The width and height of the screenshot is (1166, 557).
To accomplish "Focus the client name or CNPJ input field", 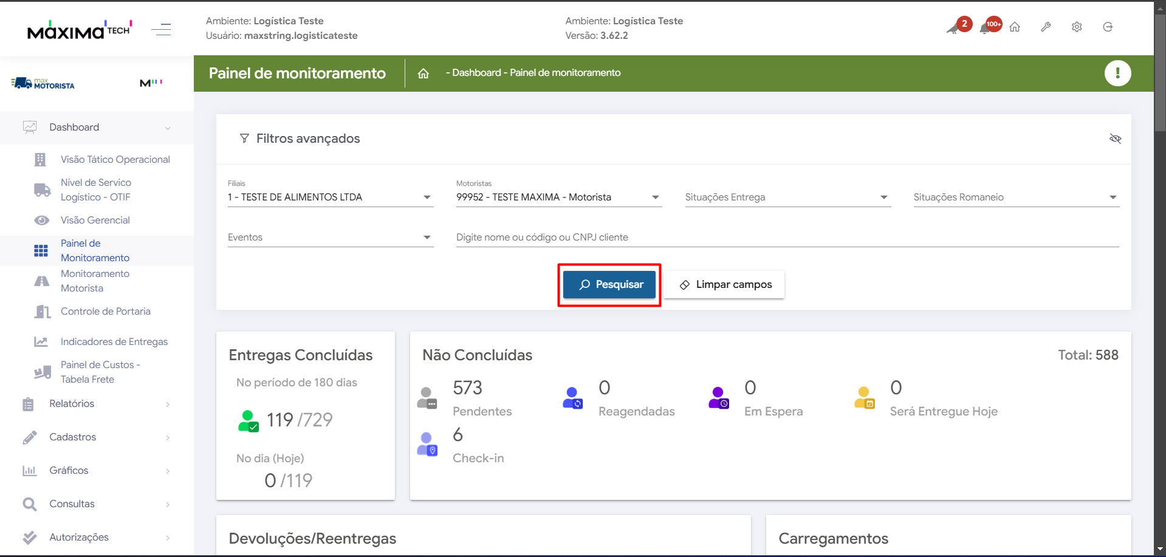I will [x=787, y=237].
